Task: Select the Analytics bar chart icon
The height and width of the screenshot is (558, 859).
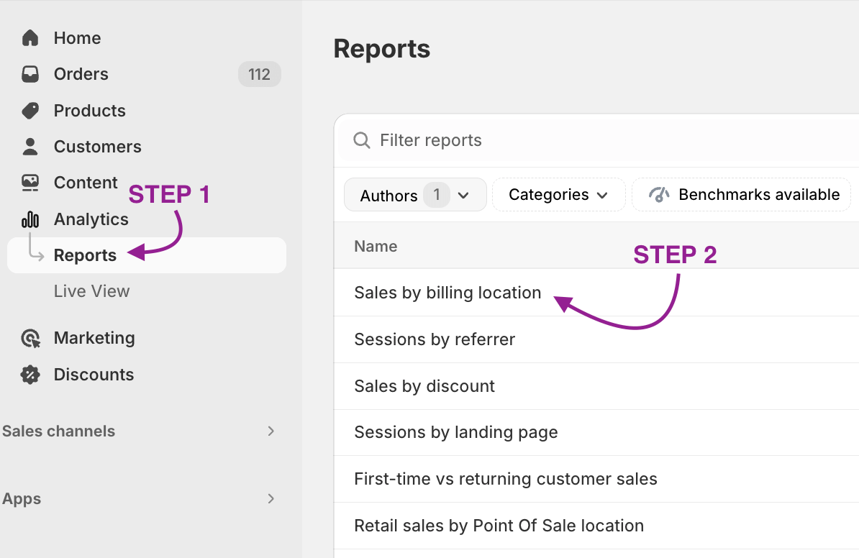Action: [29, 219]
